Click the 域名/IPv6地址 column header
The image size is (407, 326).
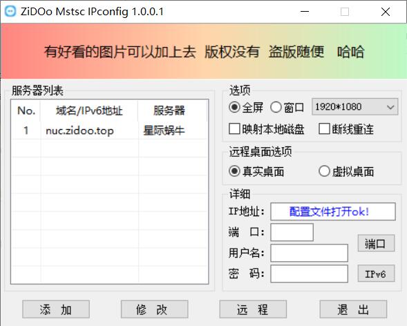[89, 111]
